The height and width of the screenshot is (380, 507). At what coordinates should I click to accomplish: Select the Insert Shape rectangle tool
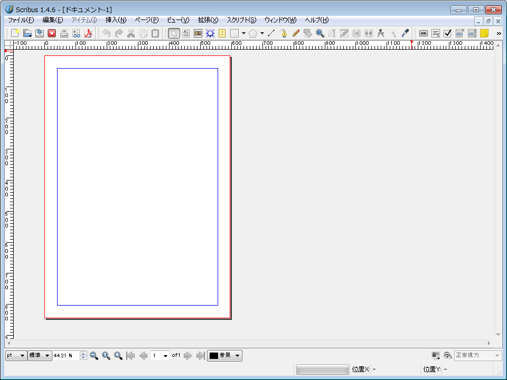coord(234,33)
